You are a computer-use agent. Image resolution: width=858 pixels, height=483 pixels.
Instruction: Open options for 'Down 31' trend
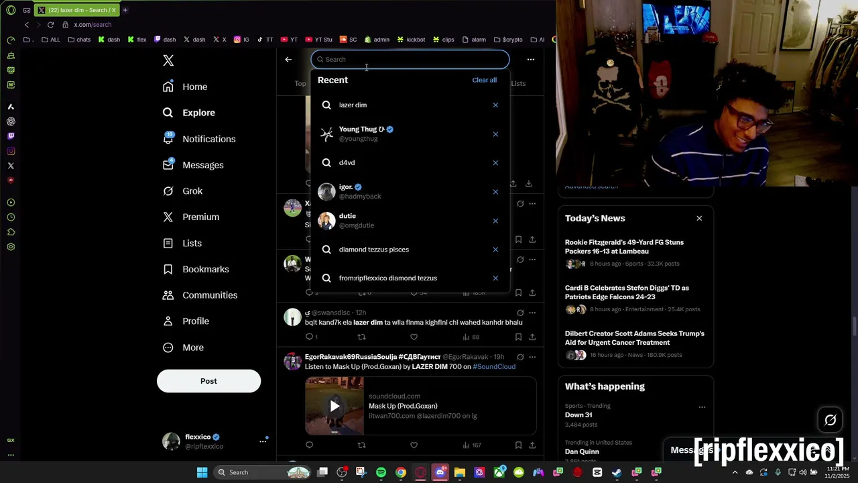point(702,407)
